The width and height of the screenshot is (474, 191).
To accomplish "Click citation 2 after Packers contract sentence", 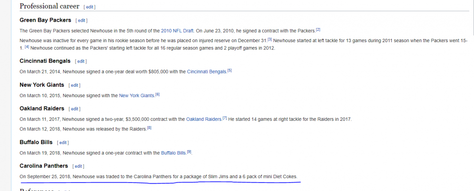I will (x=318, y=30).
